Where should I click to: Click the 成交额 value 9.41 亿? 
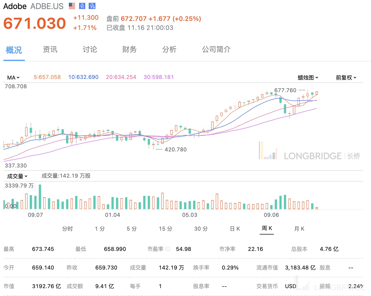point(104,286)
